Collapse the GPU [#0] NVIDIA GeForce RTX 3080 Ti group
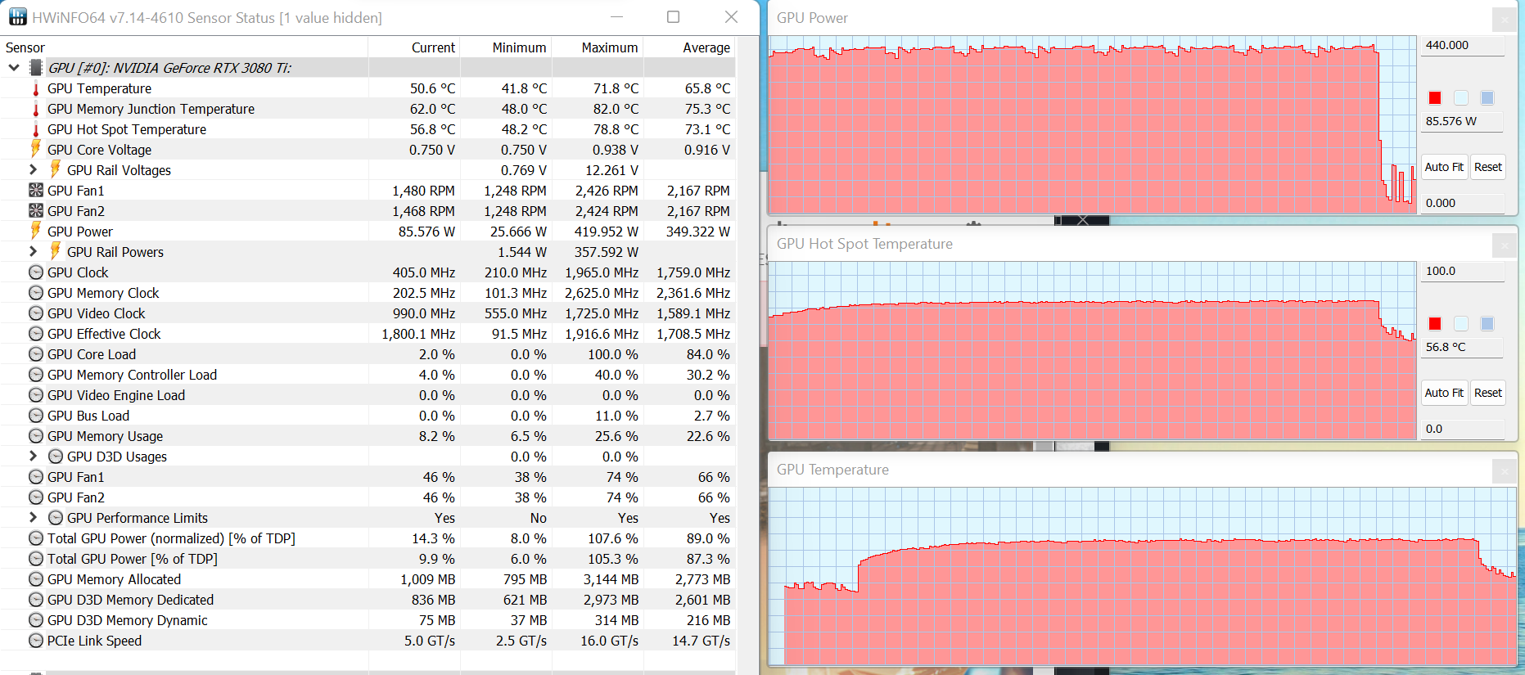 click(14, 68)
